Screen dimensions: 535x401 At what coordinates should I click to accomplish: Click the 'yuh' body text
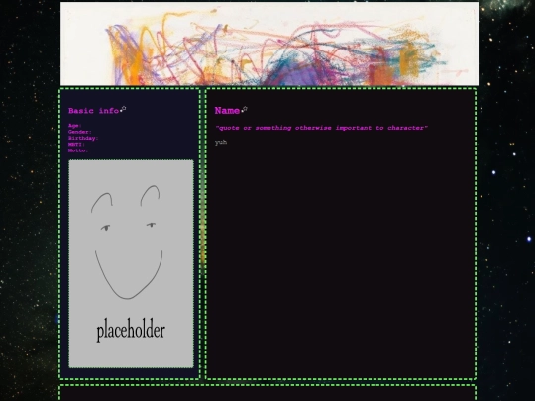(x=221, y=142)
